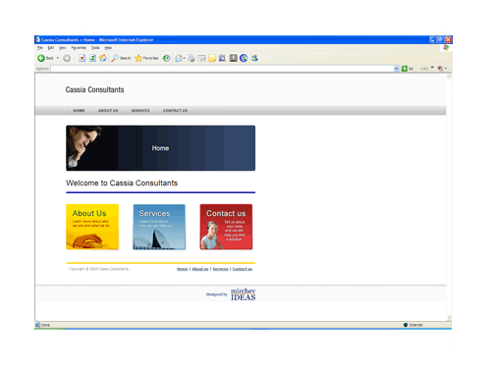
Task: Open the Favorites menu
Action: point(79,48)
